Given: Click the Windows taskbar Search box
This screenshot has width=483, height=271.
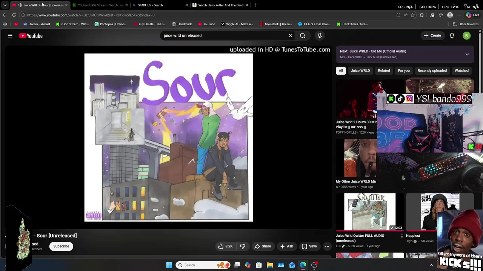Looking at the screenshot, I should [203, 265].
